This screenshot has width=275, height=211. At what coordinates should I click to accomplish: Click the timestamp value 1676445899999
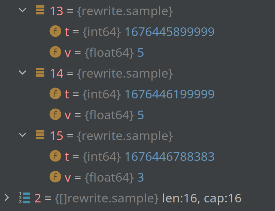point(170,31)
